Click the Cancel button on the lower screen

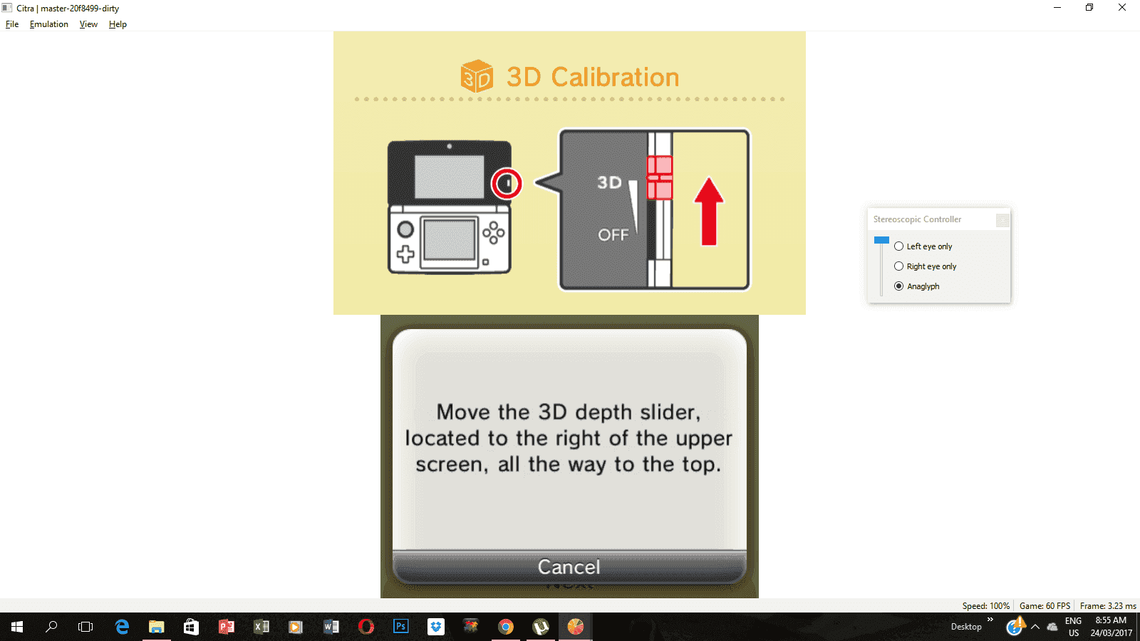[x=569, y=567]
